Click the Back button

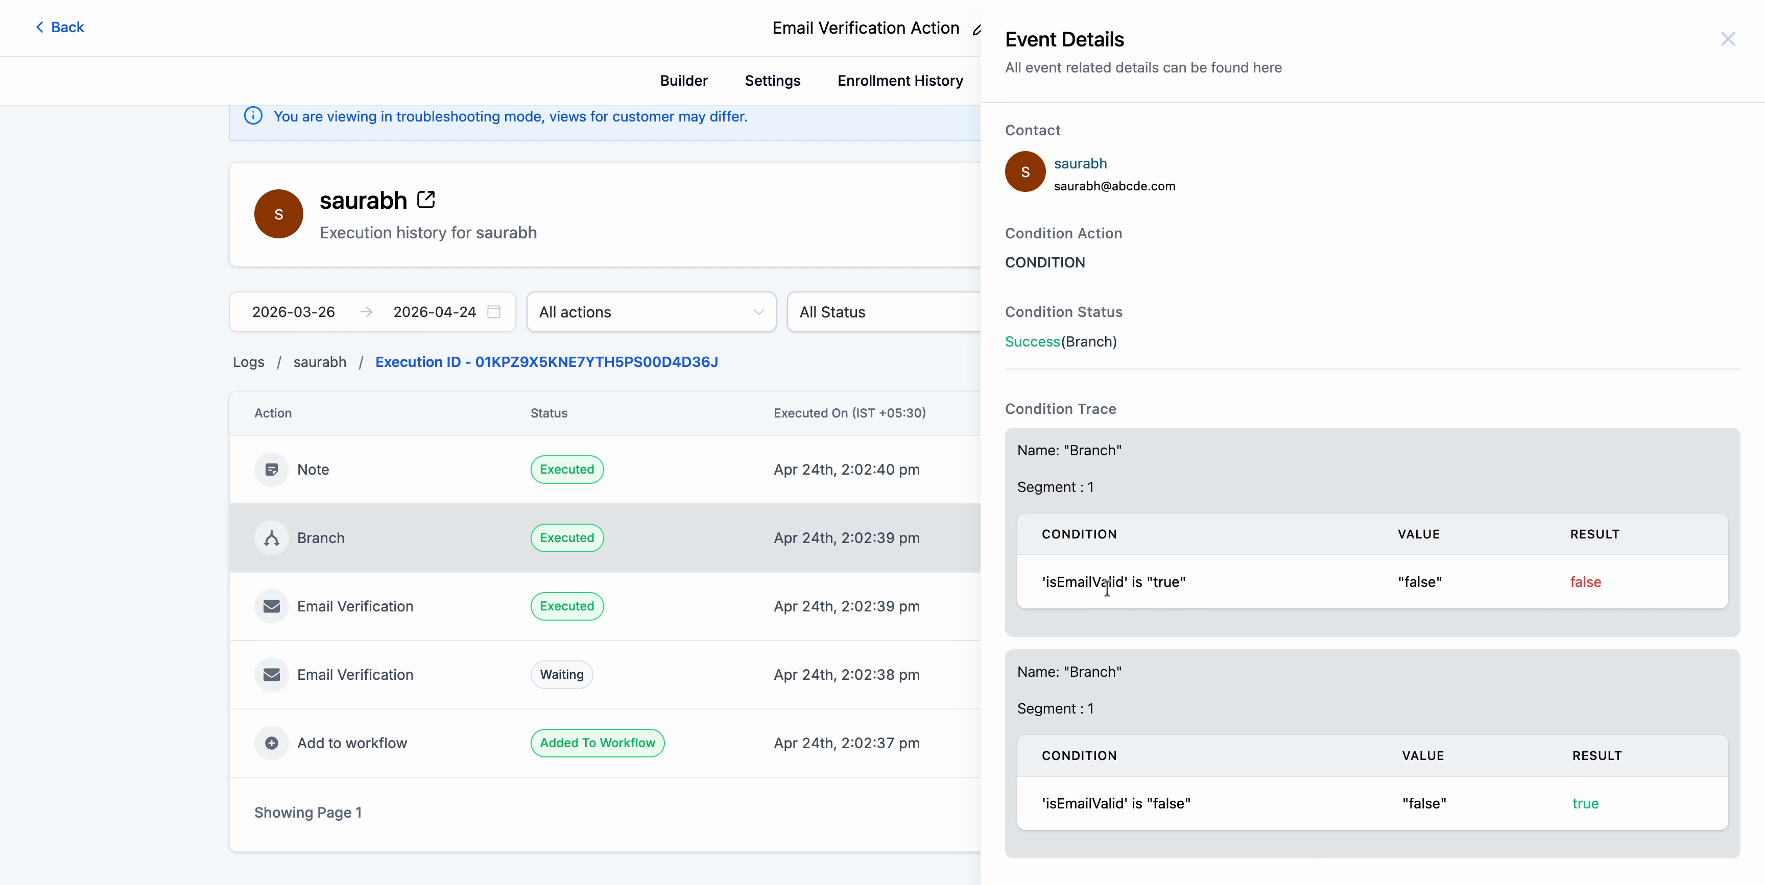click(60, 27)
